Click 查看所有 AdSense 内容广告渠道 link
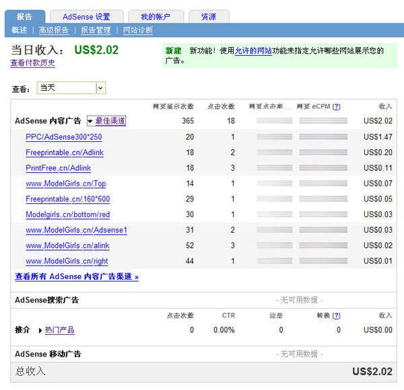 [77, 276]
